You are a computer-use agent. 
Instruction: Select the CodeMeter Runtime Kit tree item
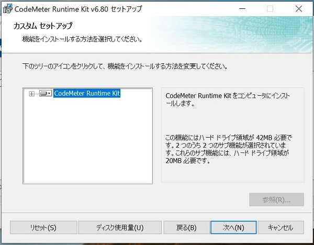point(87,93)
